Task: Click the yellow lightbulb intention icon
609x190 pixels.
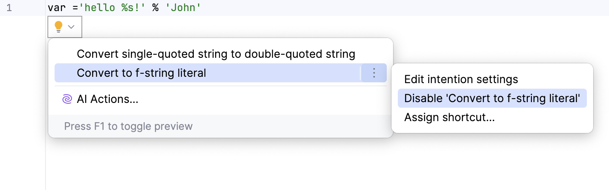Action: 59,27
